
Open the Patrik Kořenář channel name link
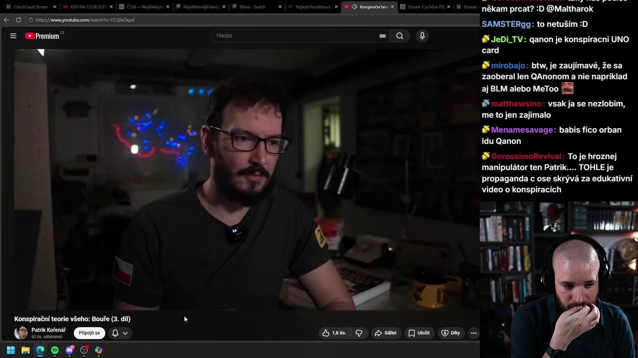48,330
